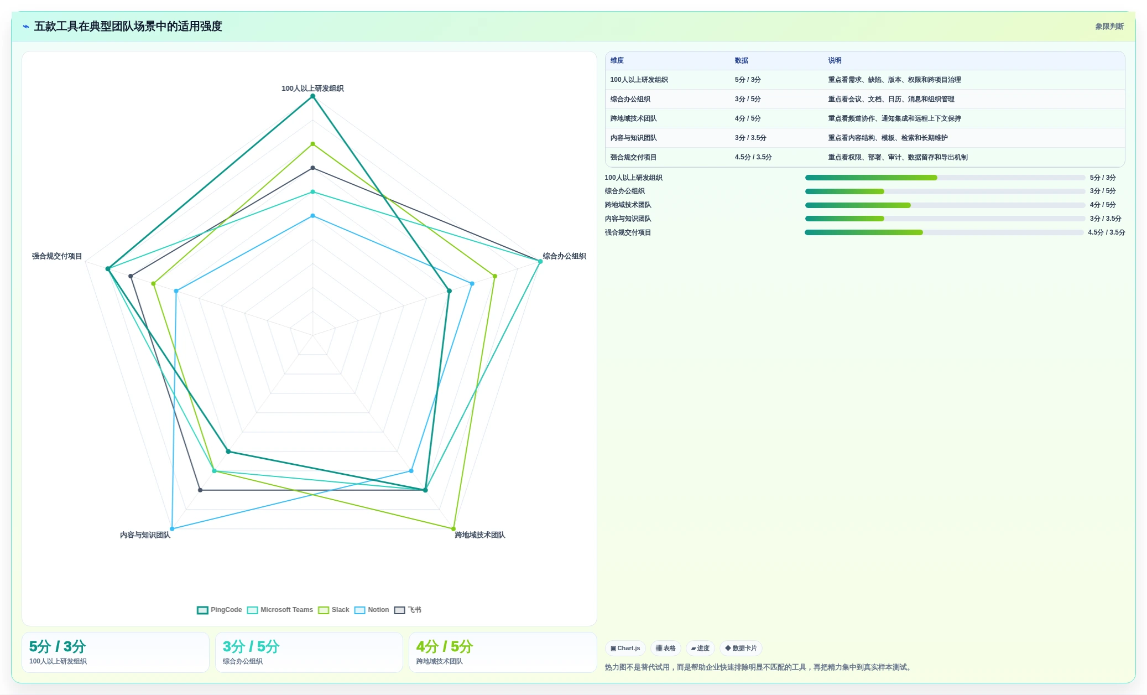
Task: Open the 3分 / 5分 data card
Action: tap(309, 652)
